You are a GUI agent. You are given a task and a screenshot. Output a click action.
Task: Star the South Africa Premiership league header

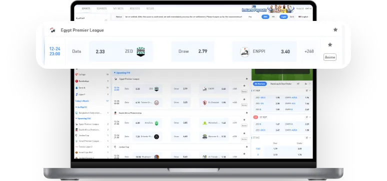tap(246, 113)
